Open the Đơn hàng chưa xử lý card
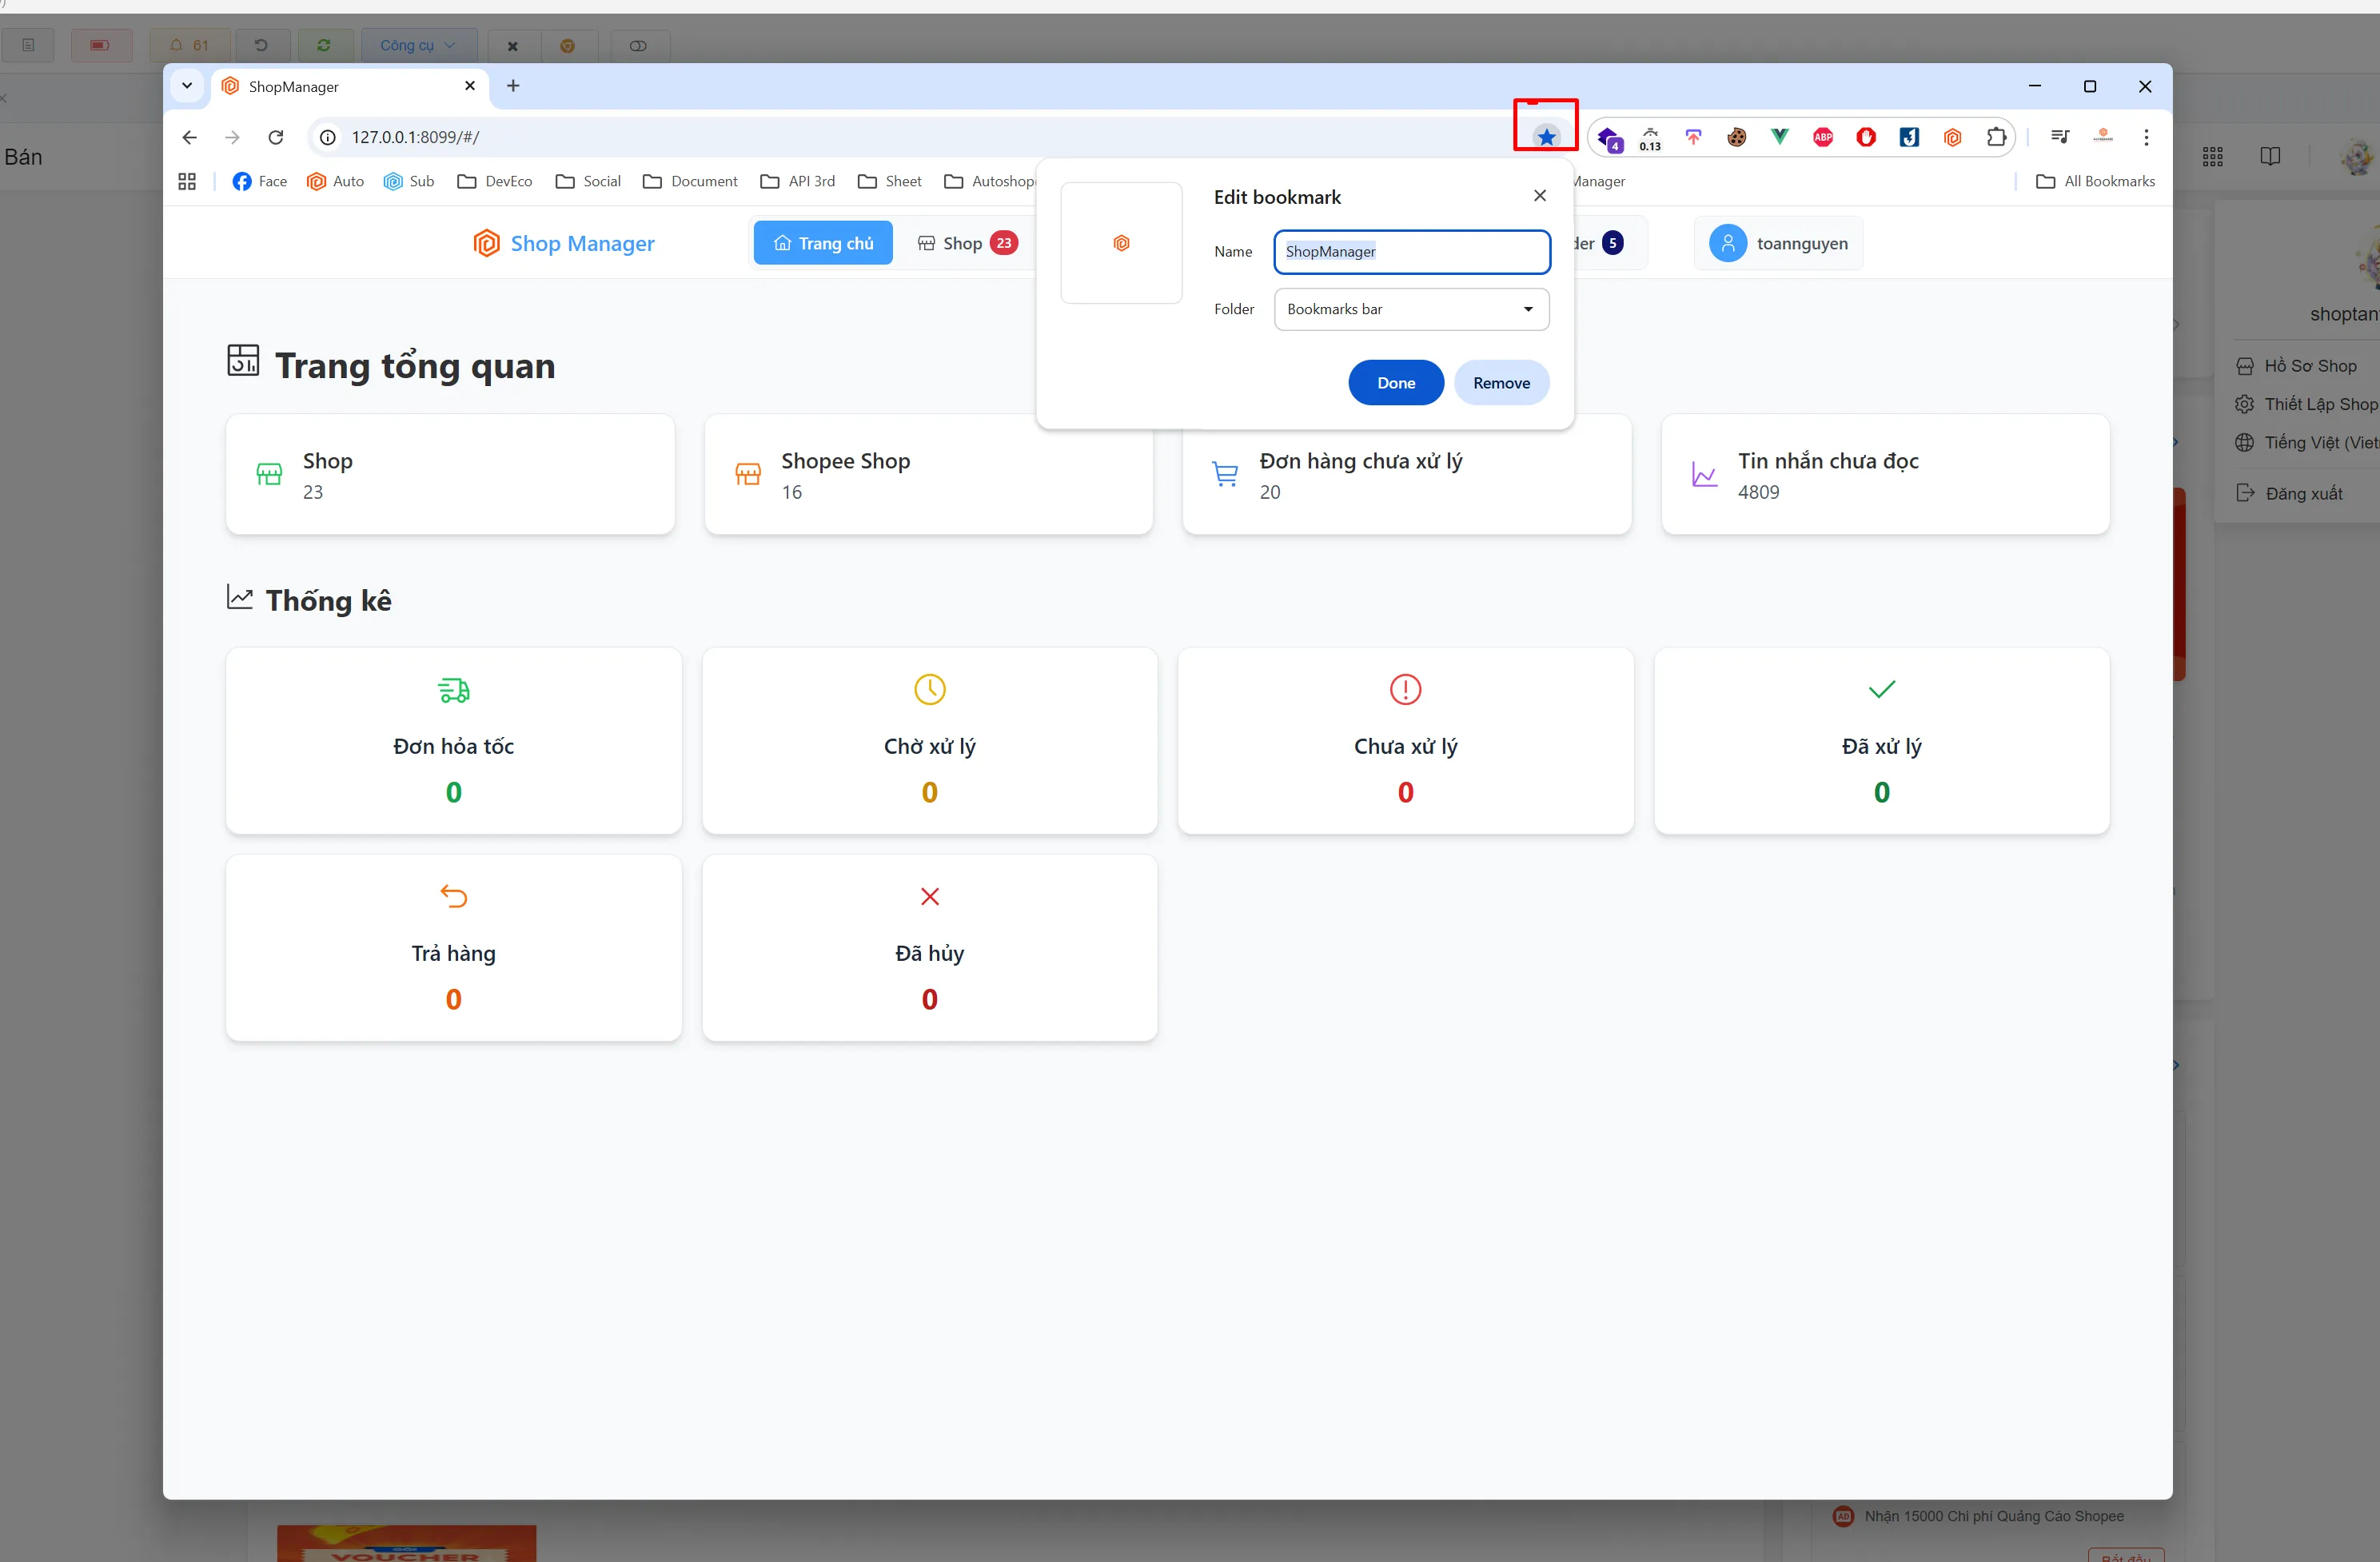2380x1562 pixels. tap(1406, 474)
